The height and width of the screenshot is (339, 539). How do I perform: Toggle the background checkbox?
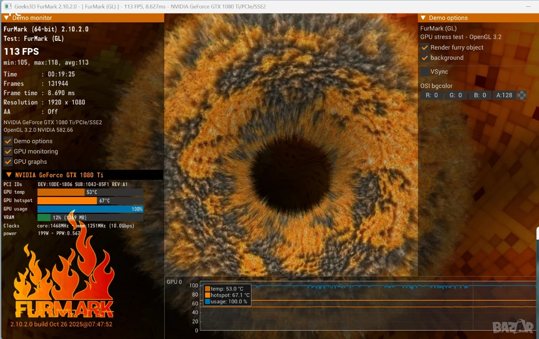425,58
